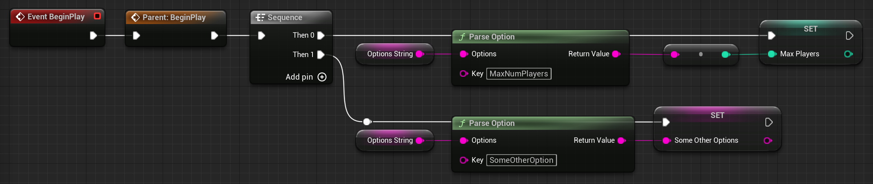873x184 pixels.
Task: Select the Some Other Options SET node header
Action: 717,115
